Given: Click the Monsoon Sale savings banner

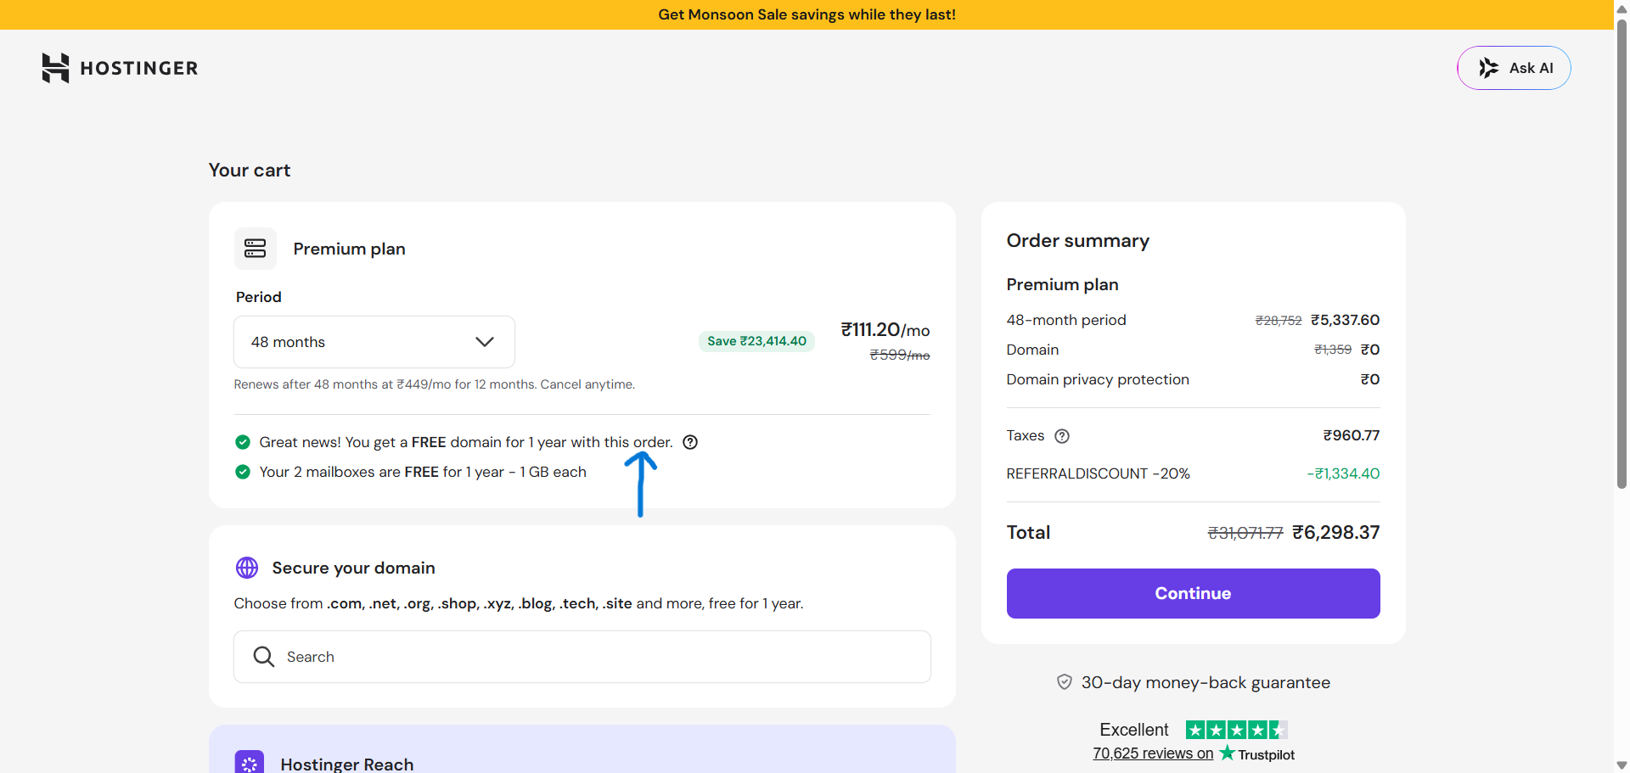Looking at the screenshot, I should pyautogui.click(x=807, y=14).
